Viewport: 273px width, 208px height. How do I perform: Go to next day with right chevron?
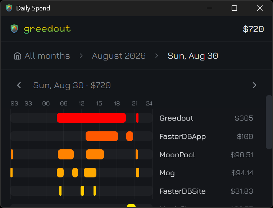click(254, 85)
